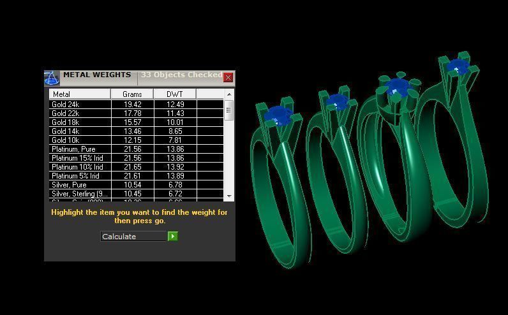
Task: Click the METAL WEIGHTS title text
Action: pos(97,75)
